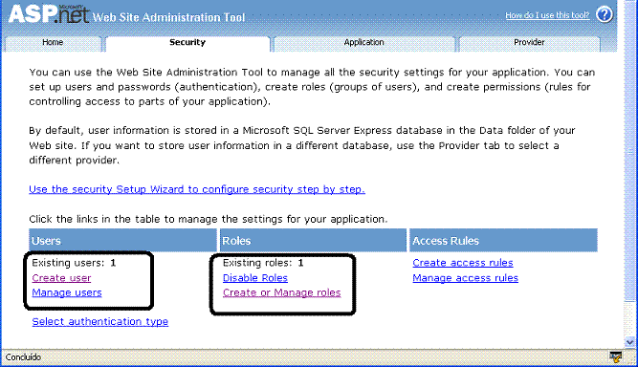Image resolution: width=638 pixels, height=367 pixels.
Task: Open Create or Manage roles link
Action: (281, 292)
